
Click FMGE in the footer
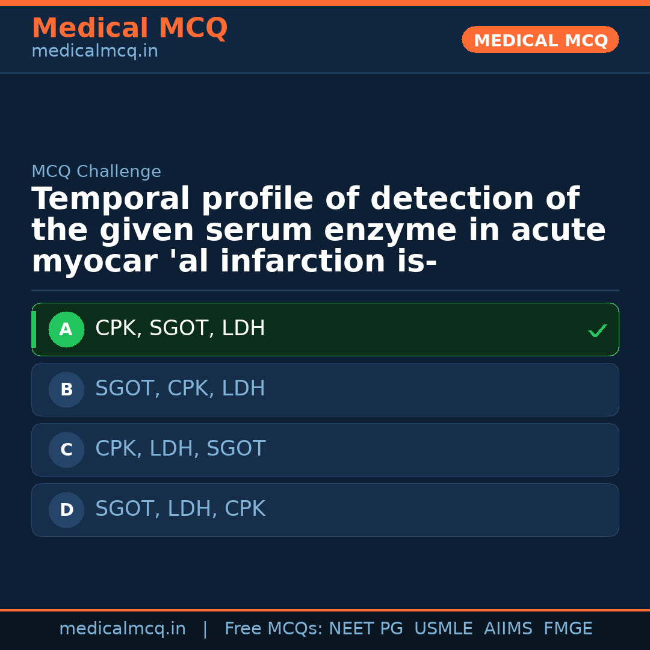[568, 629]
